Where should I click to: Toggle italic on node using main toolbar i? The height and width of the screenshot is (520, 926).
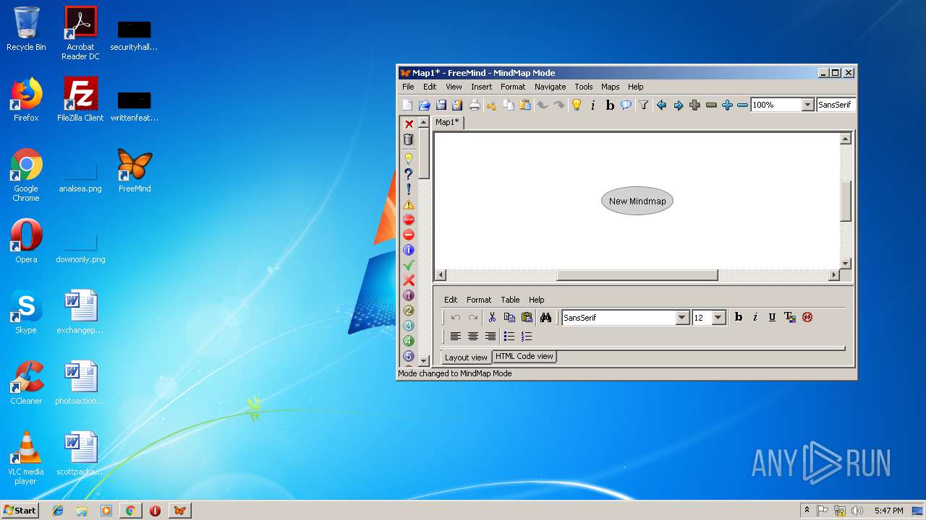(x=592, y=105)
